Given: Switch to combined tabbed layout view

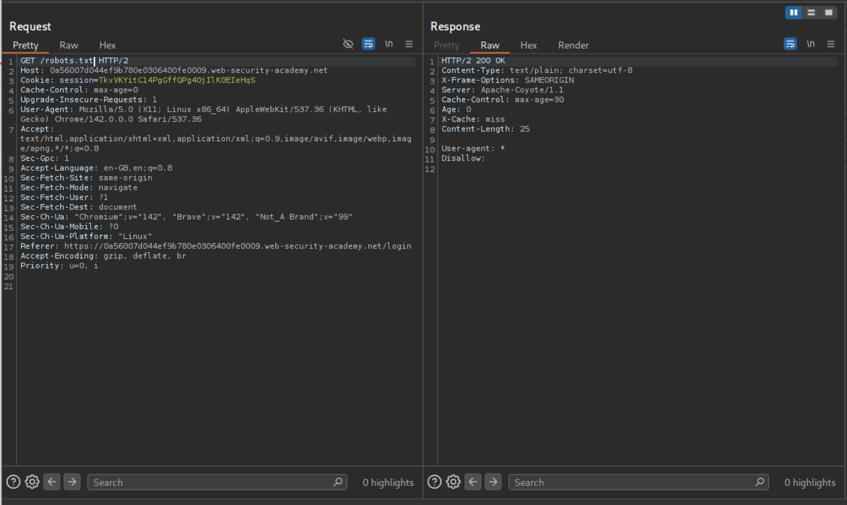Looking at the screenshot, I should point(829,12).
